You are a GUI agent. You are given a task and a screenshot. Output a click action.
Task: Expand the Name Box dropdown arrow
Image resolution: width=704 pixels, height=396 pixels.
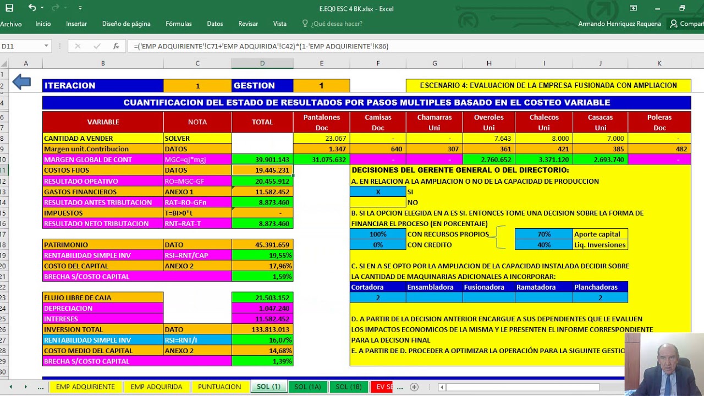(x=46, y=46)
